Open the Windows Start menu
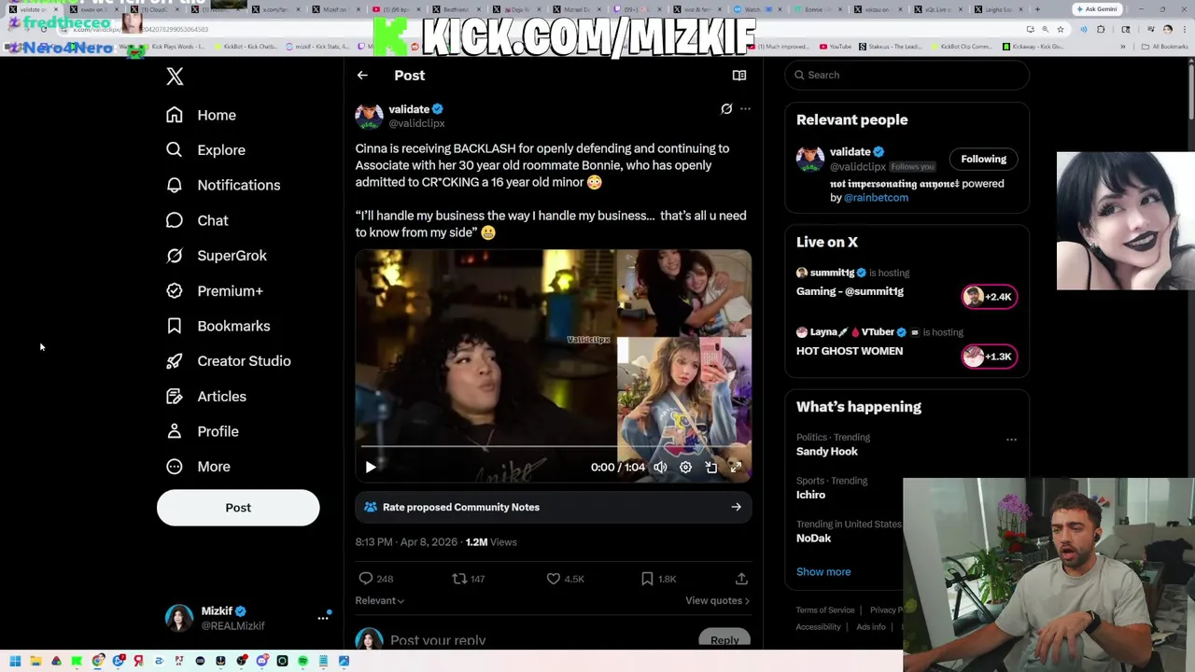1195x672 pixels. [15, 662]
